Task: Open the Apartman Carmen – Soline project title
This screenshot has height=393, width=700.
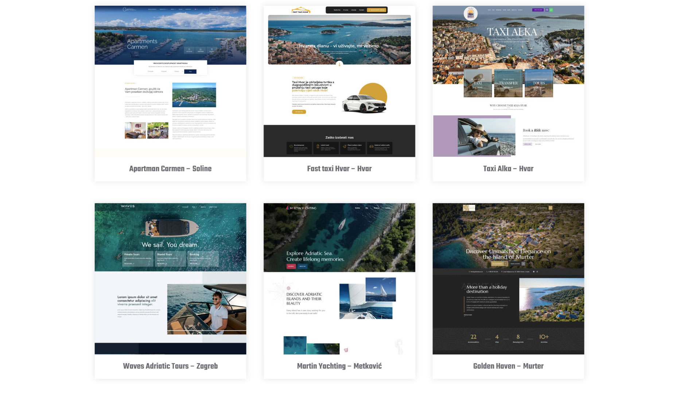Action: [170, 168]
